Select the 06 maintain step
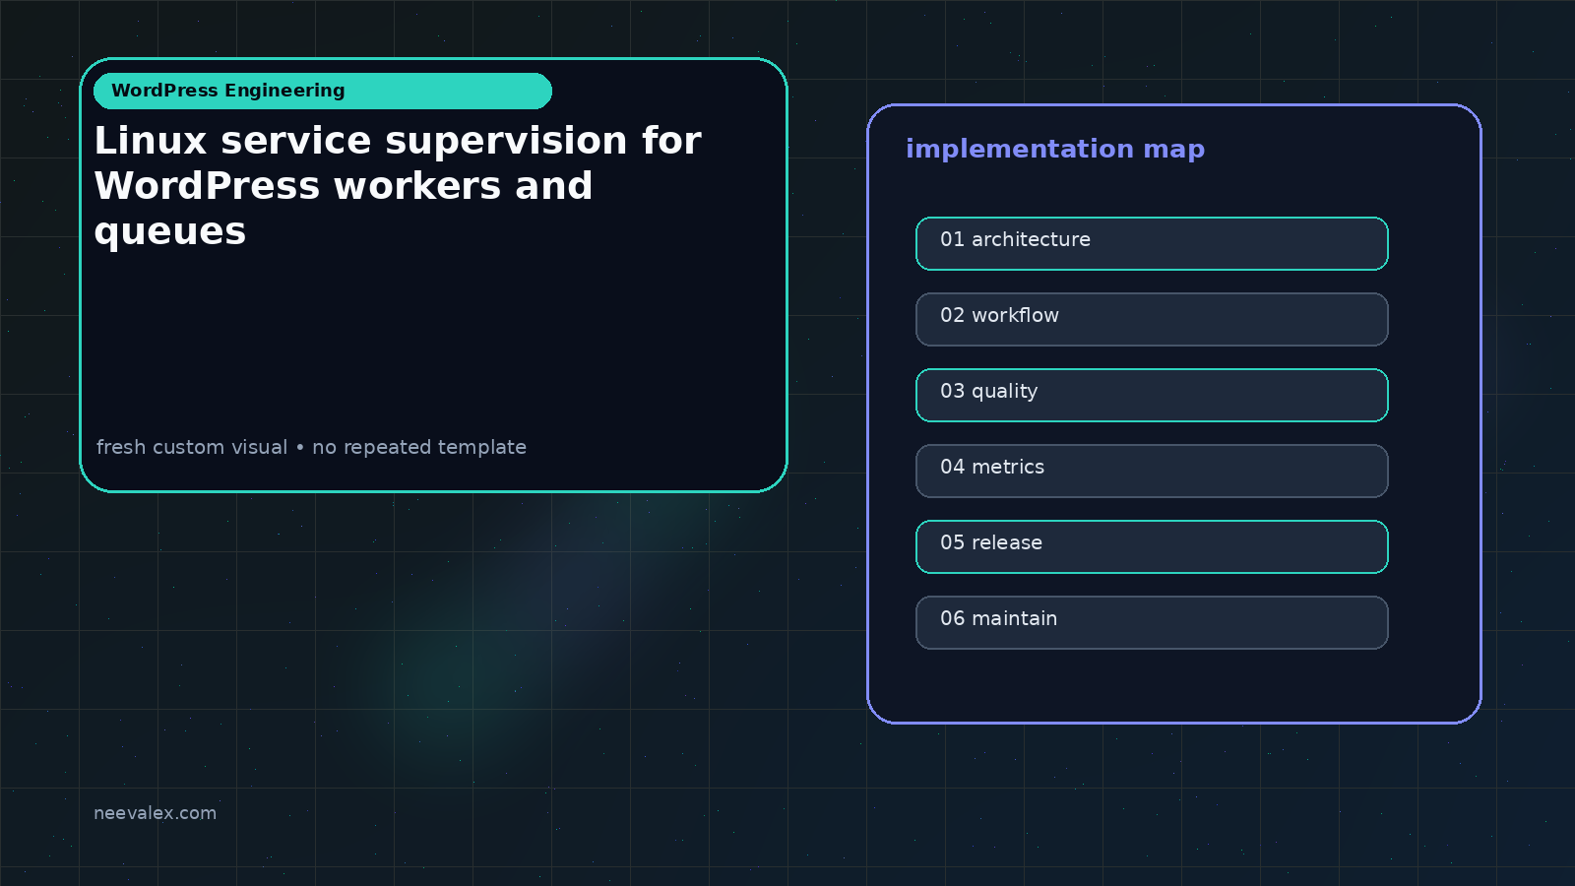1575x886 pixels. point(1152,622)
